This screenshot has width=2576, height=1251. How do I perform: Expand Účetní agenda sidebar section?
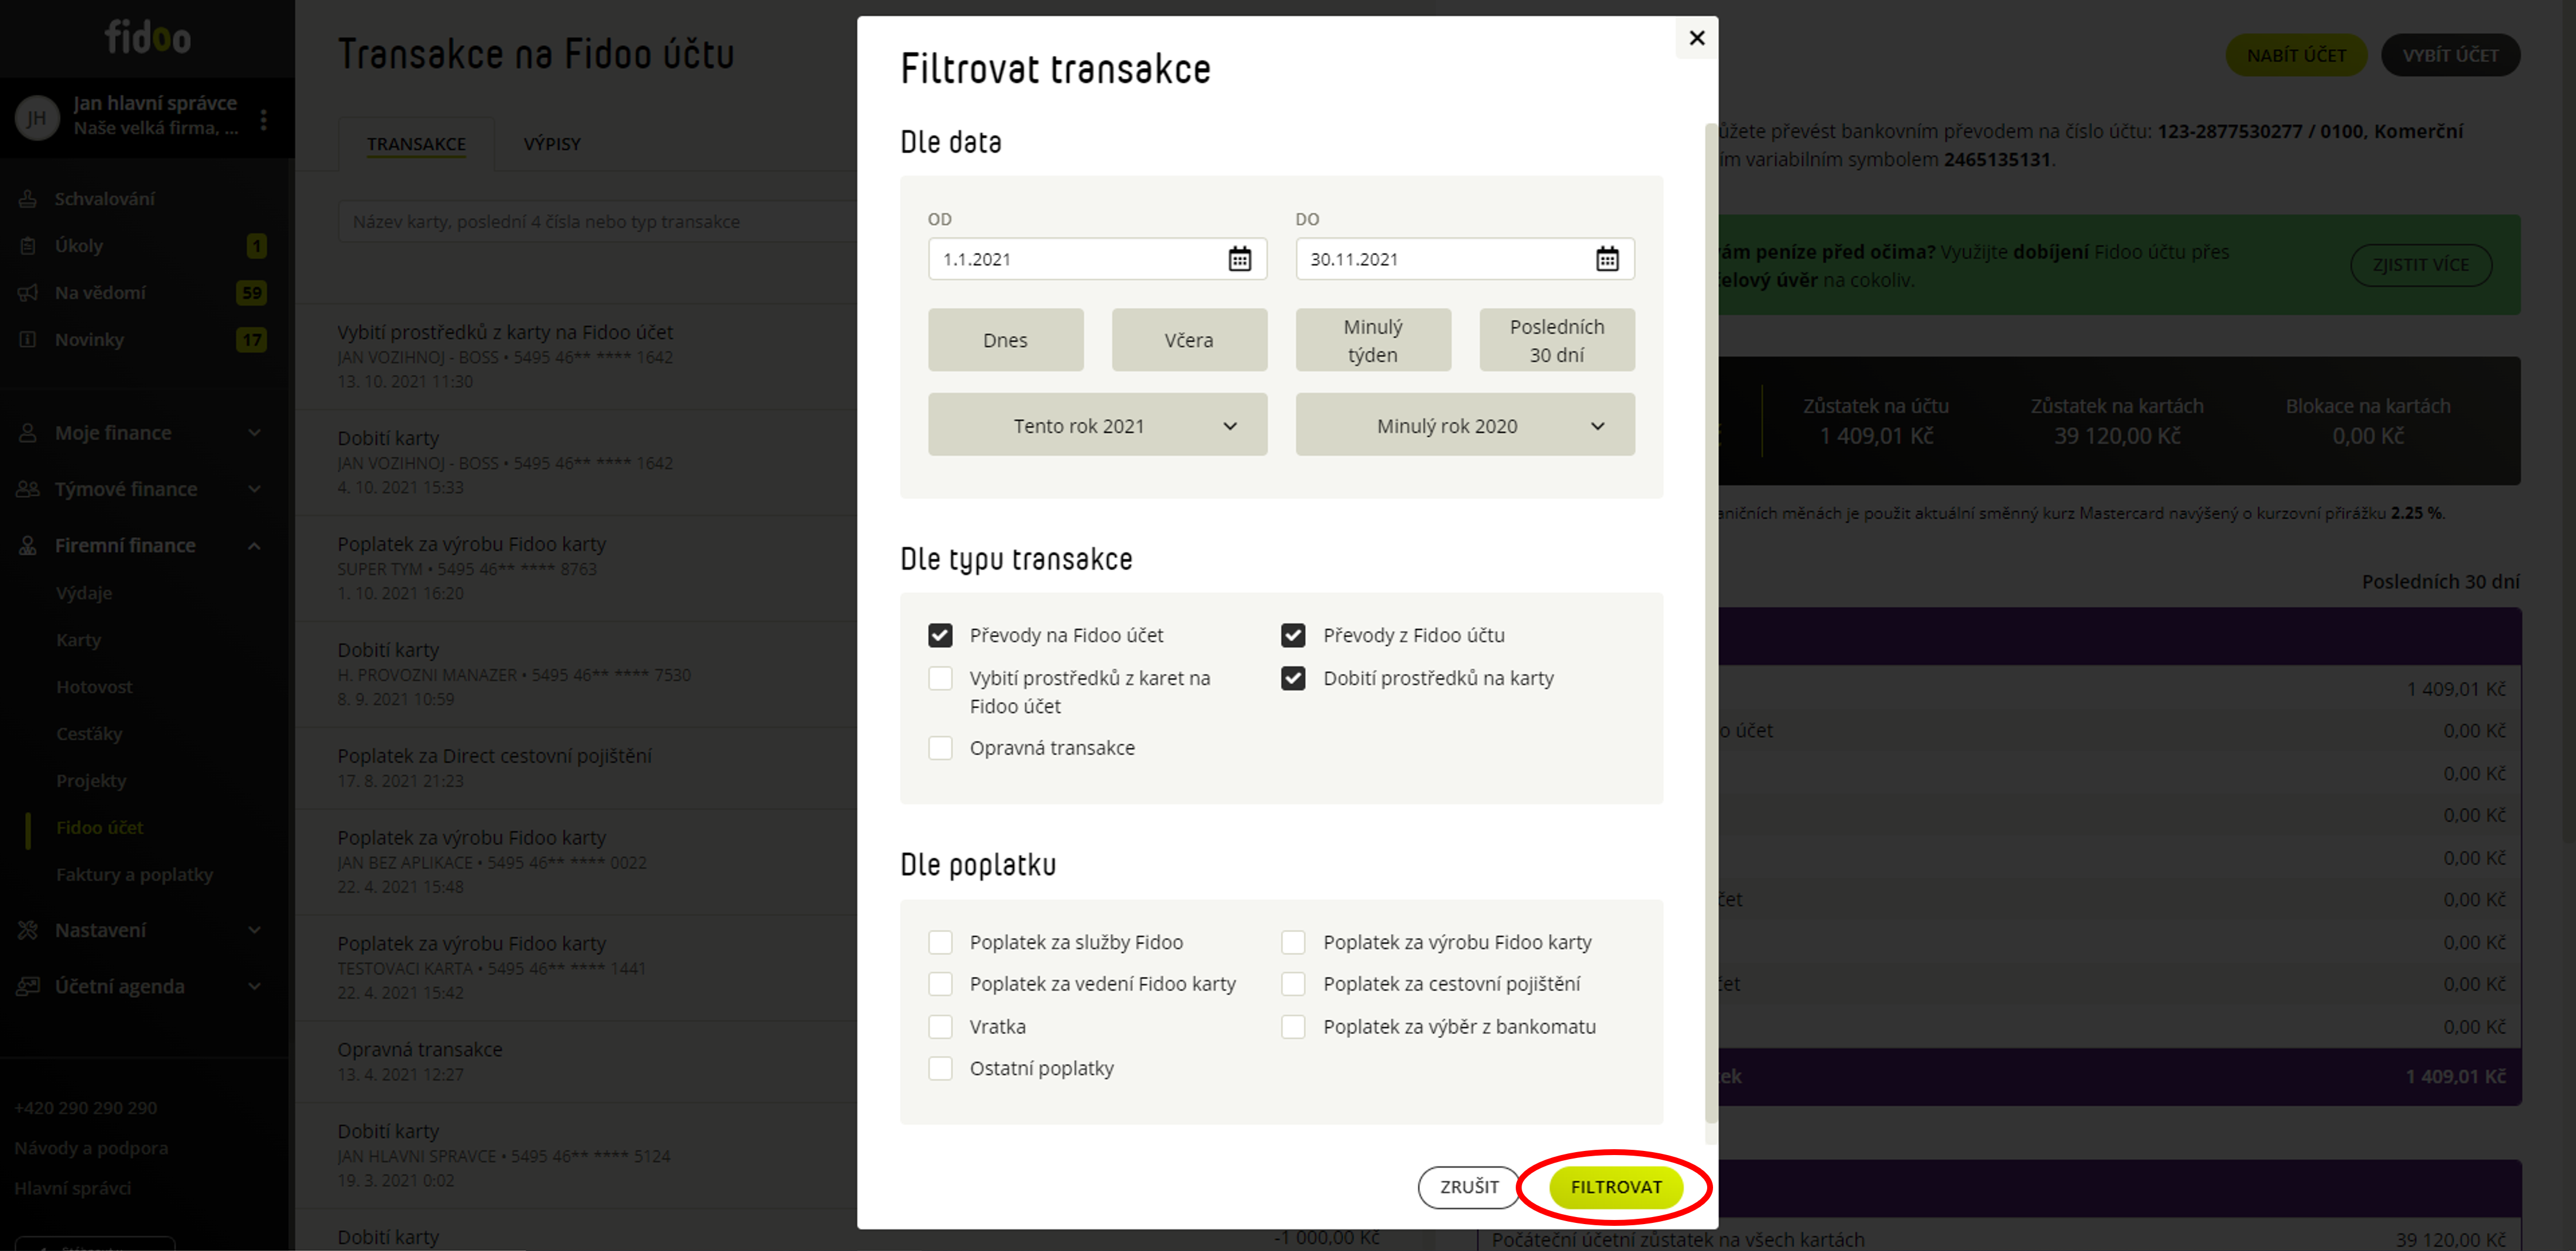coord(254,986)
